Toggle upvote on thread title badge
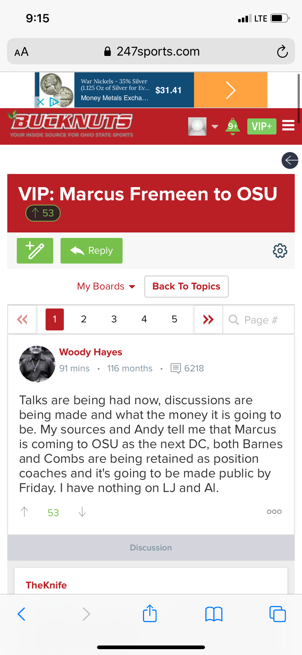302x655 pixels. [x=43, y=213]
